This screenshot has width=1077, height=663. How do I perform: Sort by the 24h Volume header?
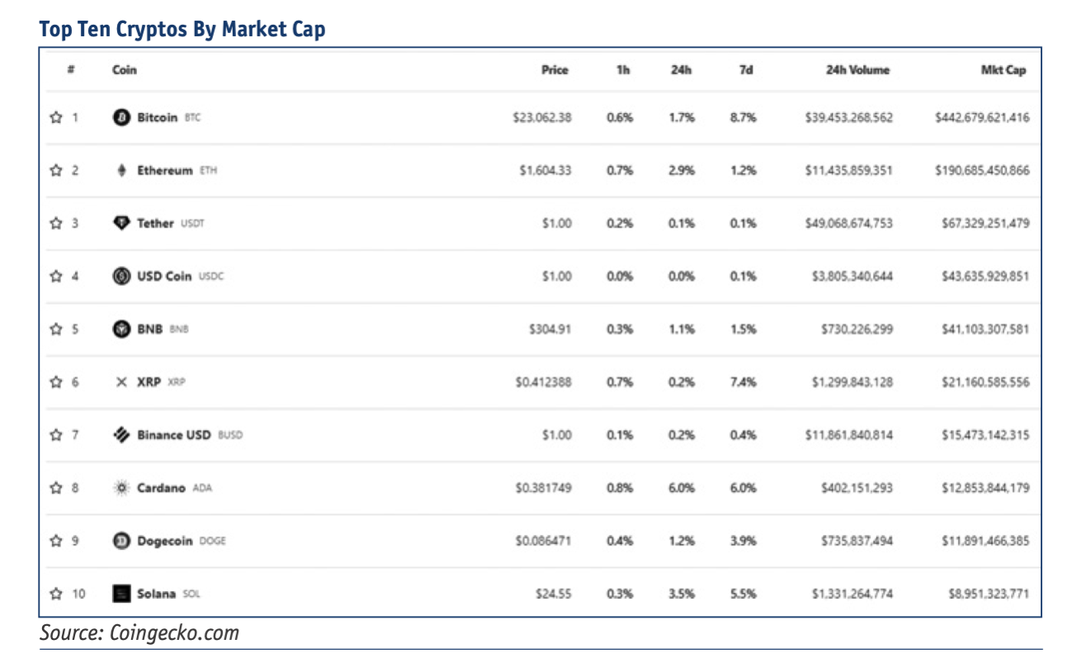[x=857, y=70]
